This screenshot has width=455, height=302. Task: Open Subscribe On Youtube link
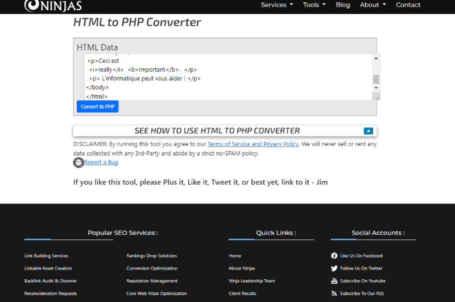(363, 281)
